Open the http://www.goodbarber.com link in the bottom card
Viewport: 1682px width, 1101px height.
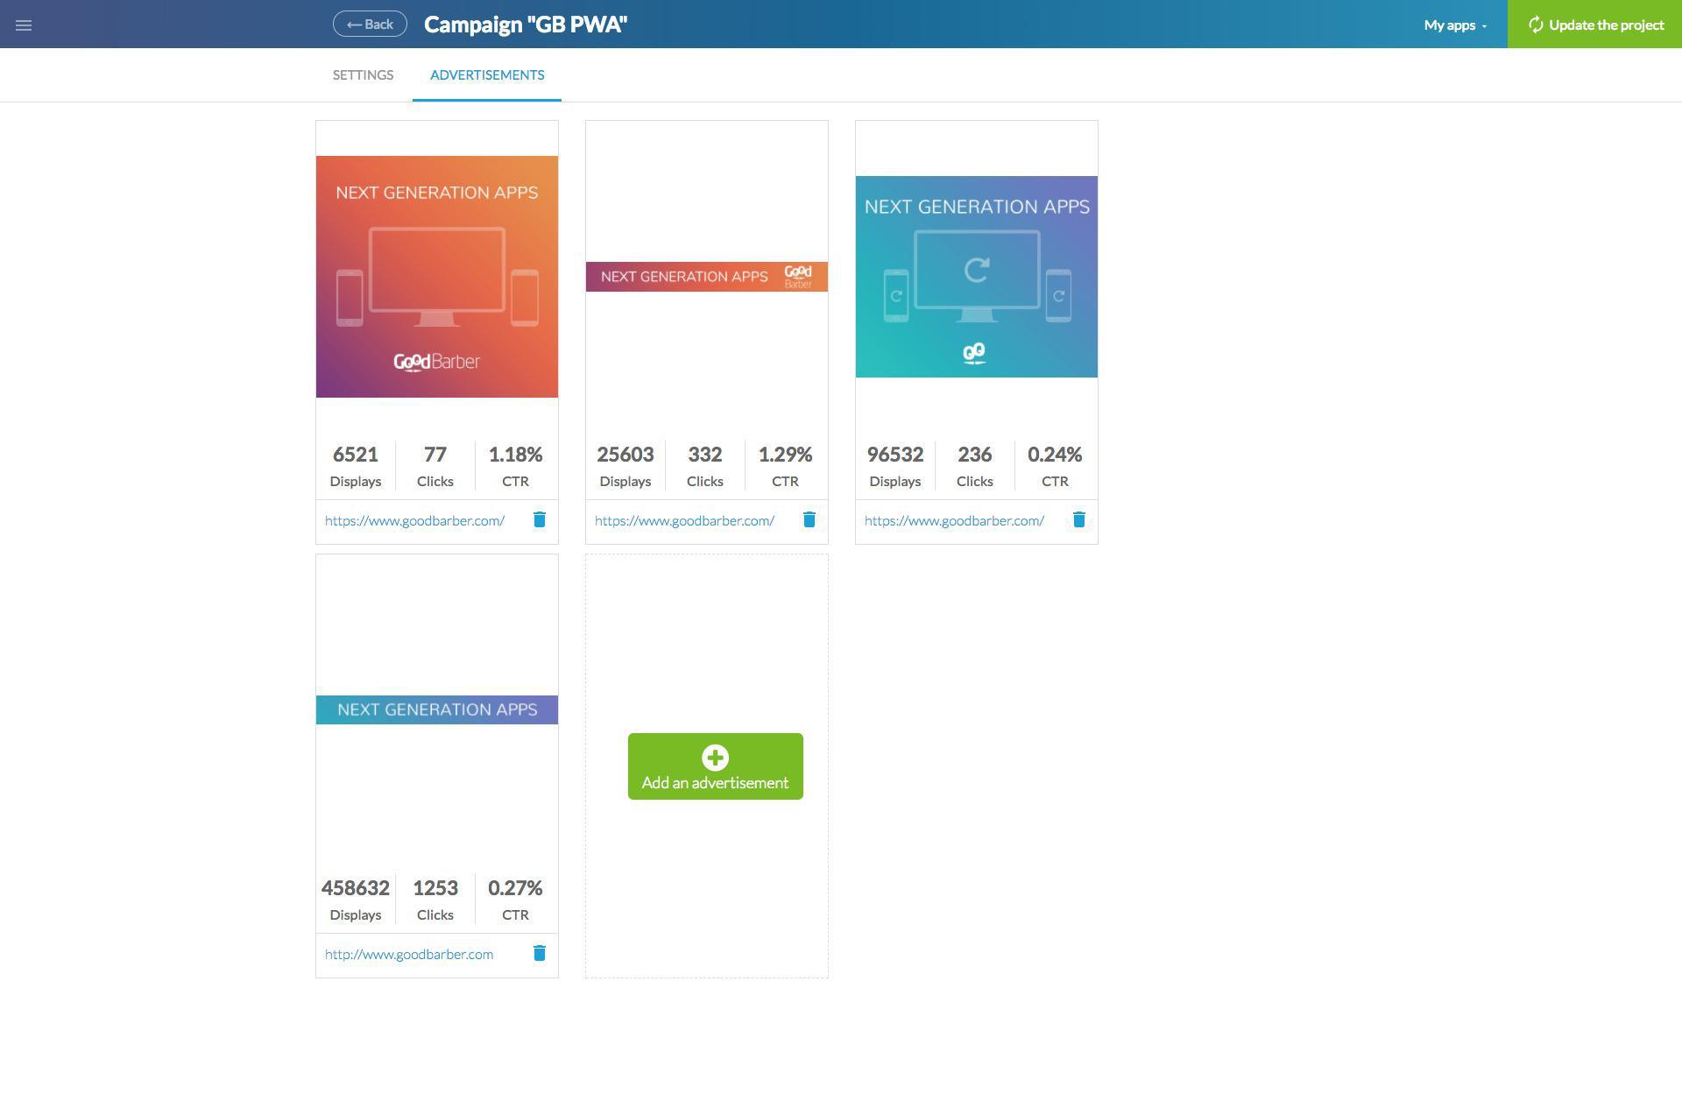(x=409, y=955)
